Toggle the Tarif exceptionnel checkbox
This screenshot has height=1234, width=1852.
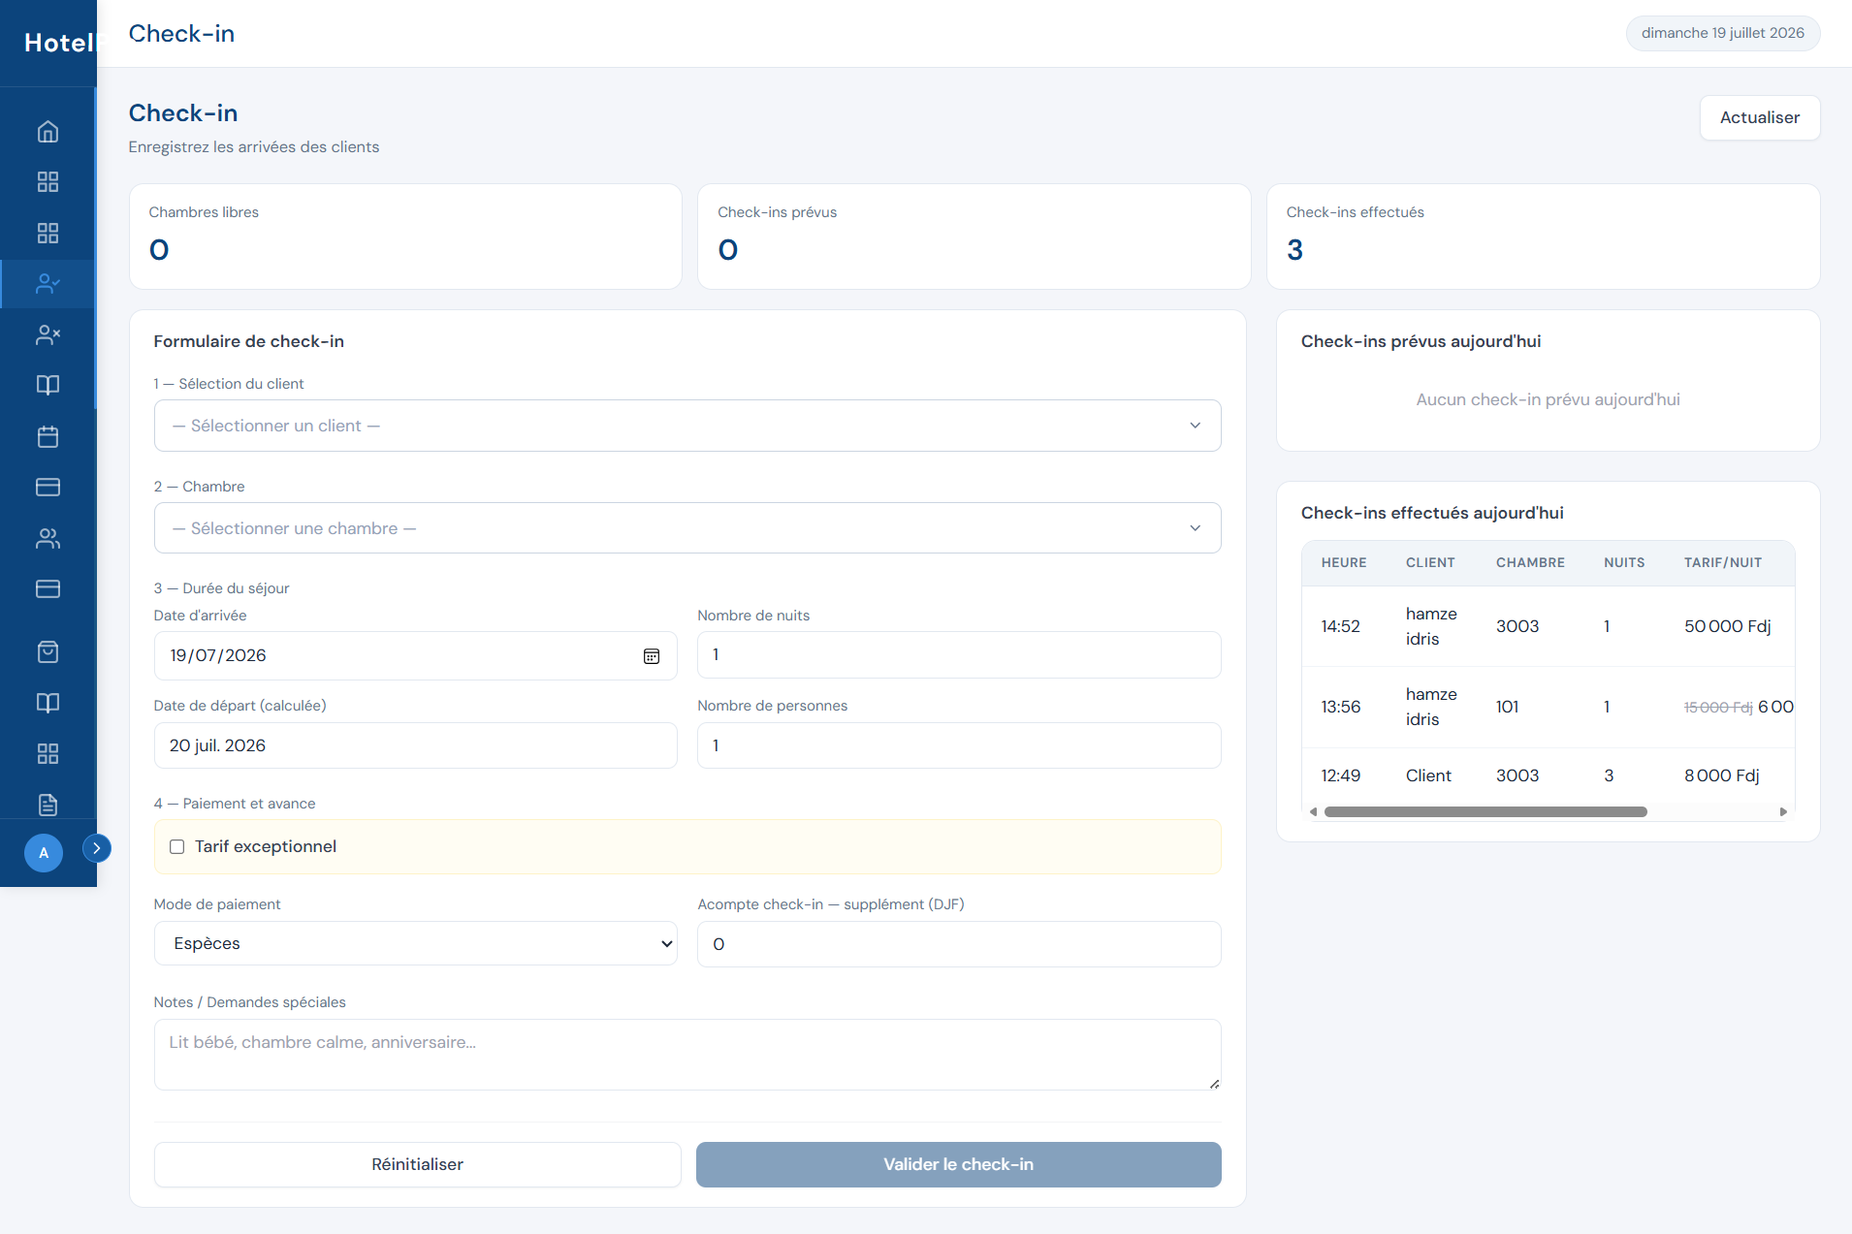tap(177, 847)
